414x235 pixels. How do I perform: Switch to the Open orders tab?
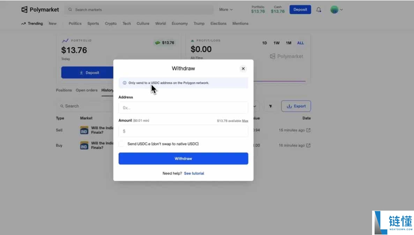(87, 90)
